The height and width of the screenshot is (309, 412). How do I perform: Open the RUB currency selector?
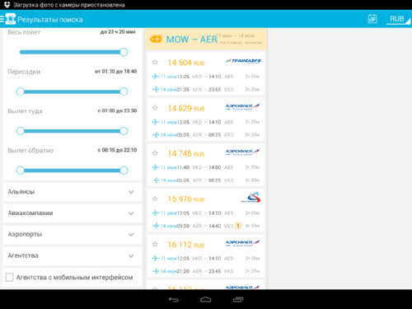point(397,19)
